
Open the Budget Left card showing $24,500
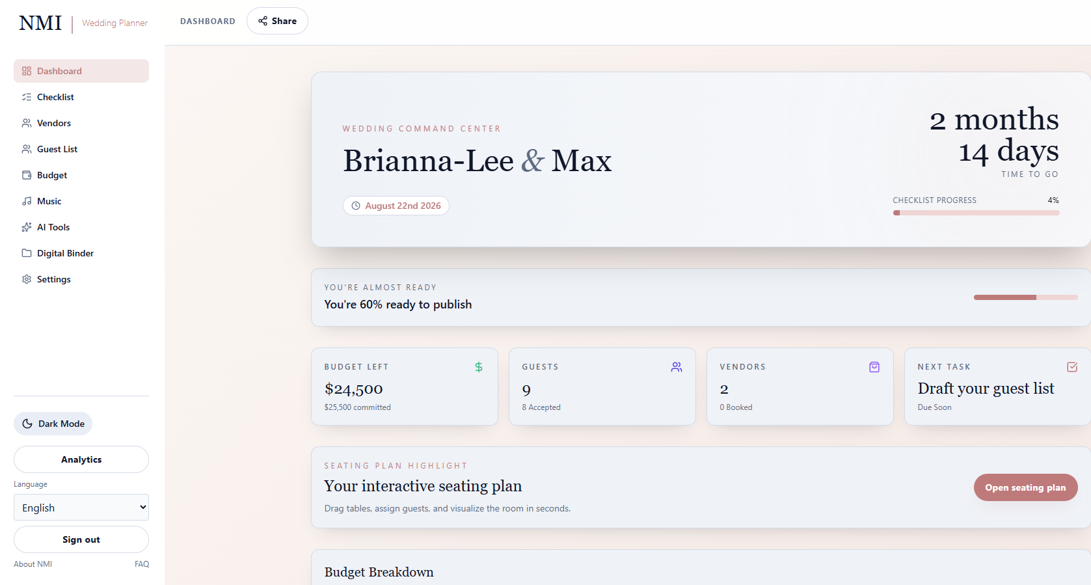click(x=405, y=387)
